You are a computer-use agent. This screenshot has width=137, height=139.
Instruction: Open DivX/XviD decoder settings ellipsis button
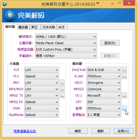point(124,70)
